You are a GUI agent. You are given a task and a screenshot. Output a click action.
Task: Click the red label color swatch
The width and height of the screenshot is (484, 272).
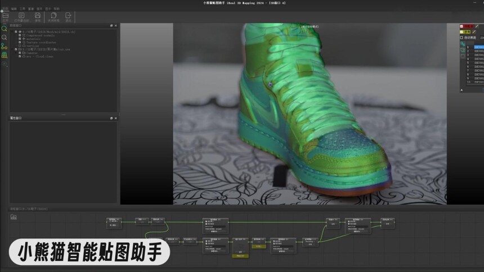coord(469,26)
